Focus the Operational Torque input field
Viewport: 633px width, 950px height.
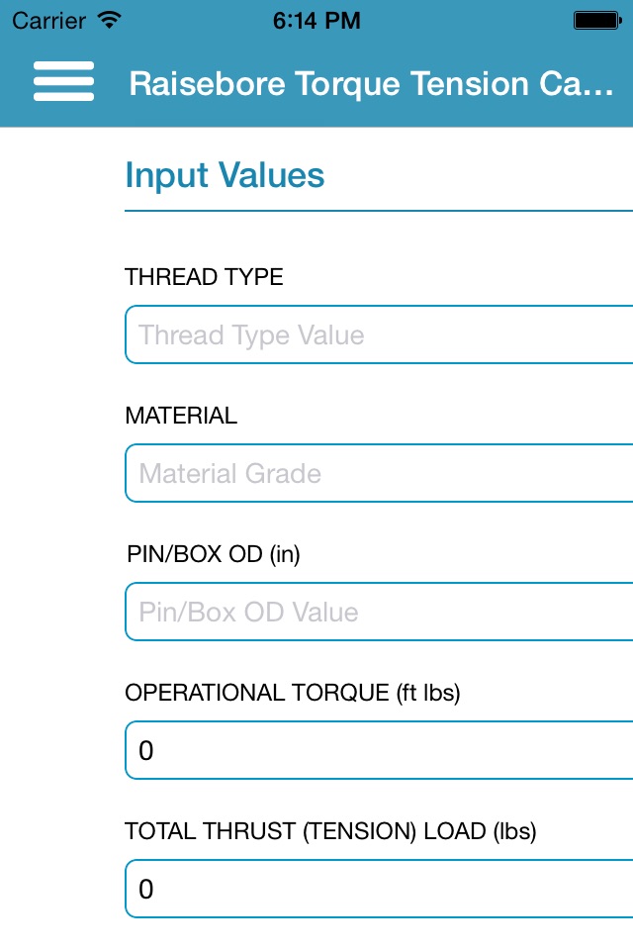pos(379,750)
